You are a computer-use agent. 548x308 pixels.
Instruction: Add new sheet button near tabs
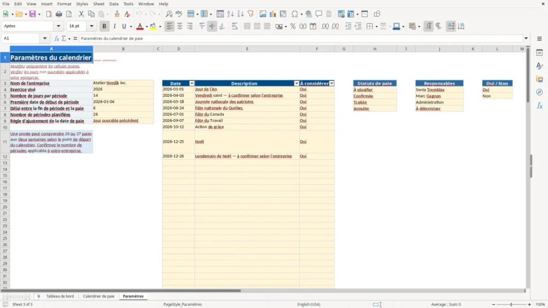[x=39, y=296]
